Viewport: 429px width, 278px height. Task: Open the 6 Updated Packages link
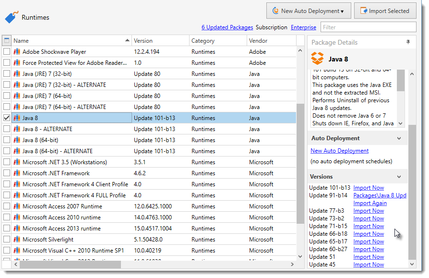pyautogui.click(x=227, y=27)
